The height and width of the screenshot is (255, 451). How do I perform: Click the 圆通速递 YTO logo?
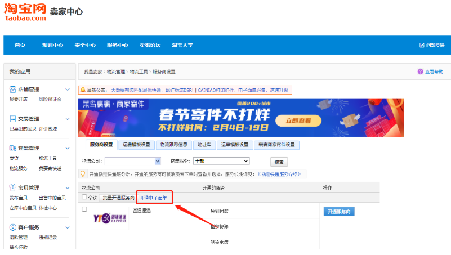tap(110, 218)
